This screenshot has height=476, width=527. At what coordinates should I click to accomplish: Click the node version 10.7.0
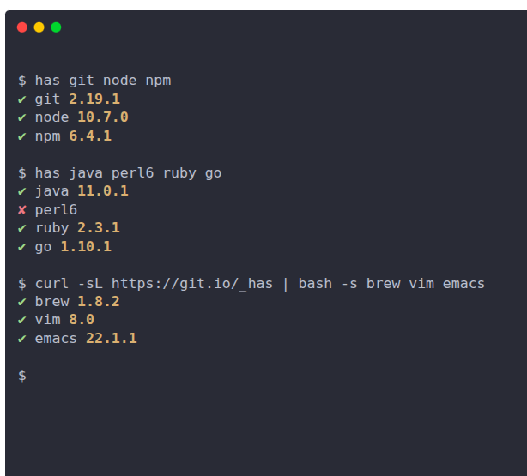(x=103, y=117)
